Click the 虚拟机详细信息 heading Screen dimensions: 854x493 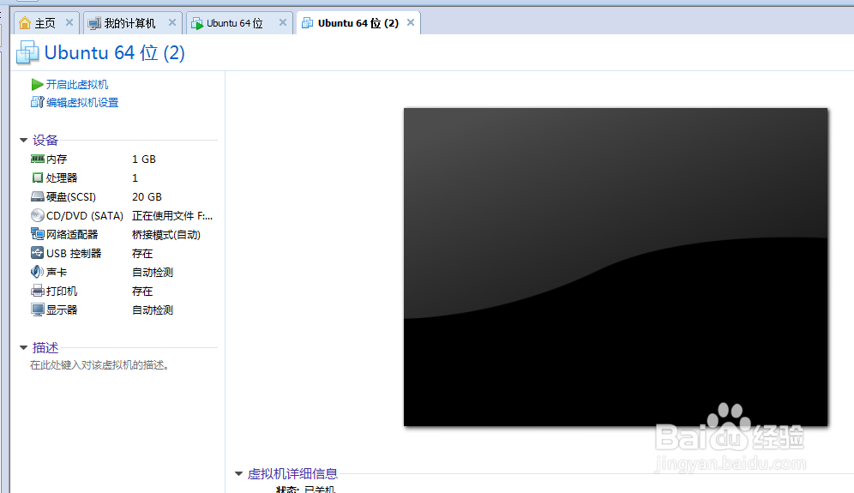(292, 474)
